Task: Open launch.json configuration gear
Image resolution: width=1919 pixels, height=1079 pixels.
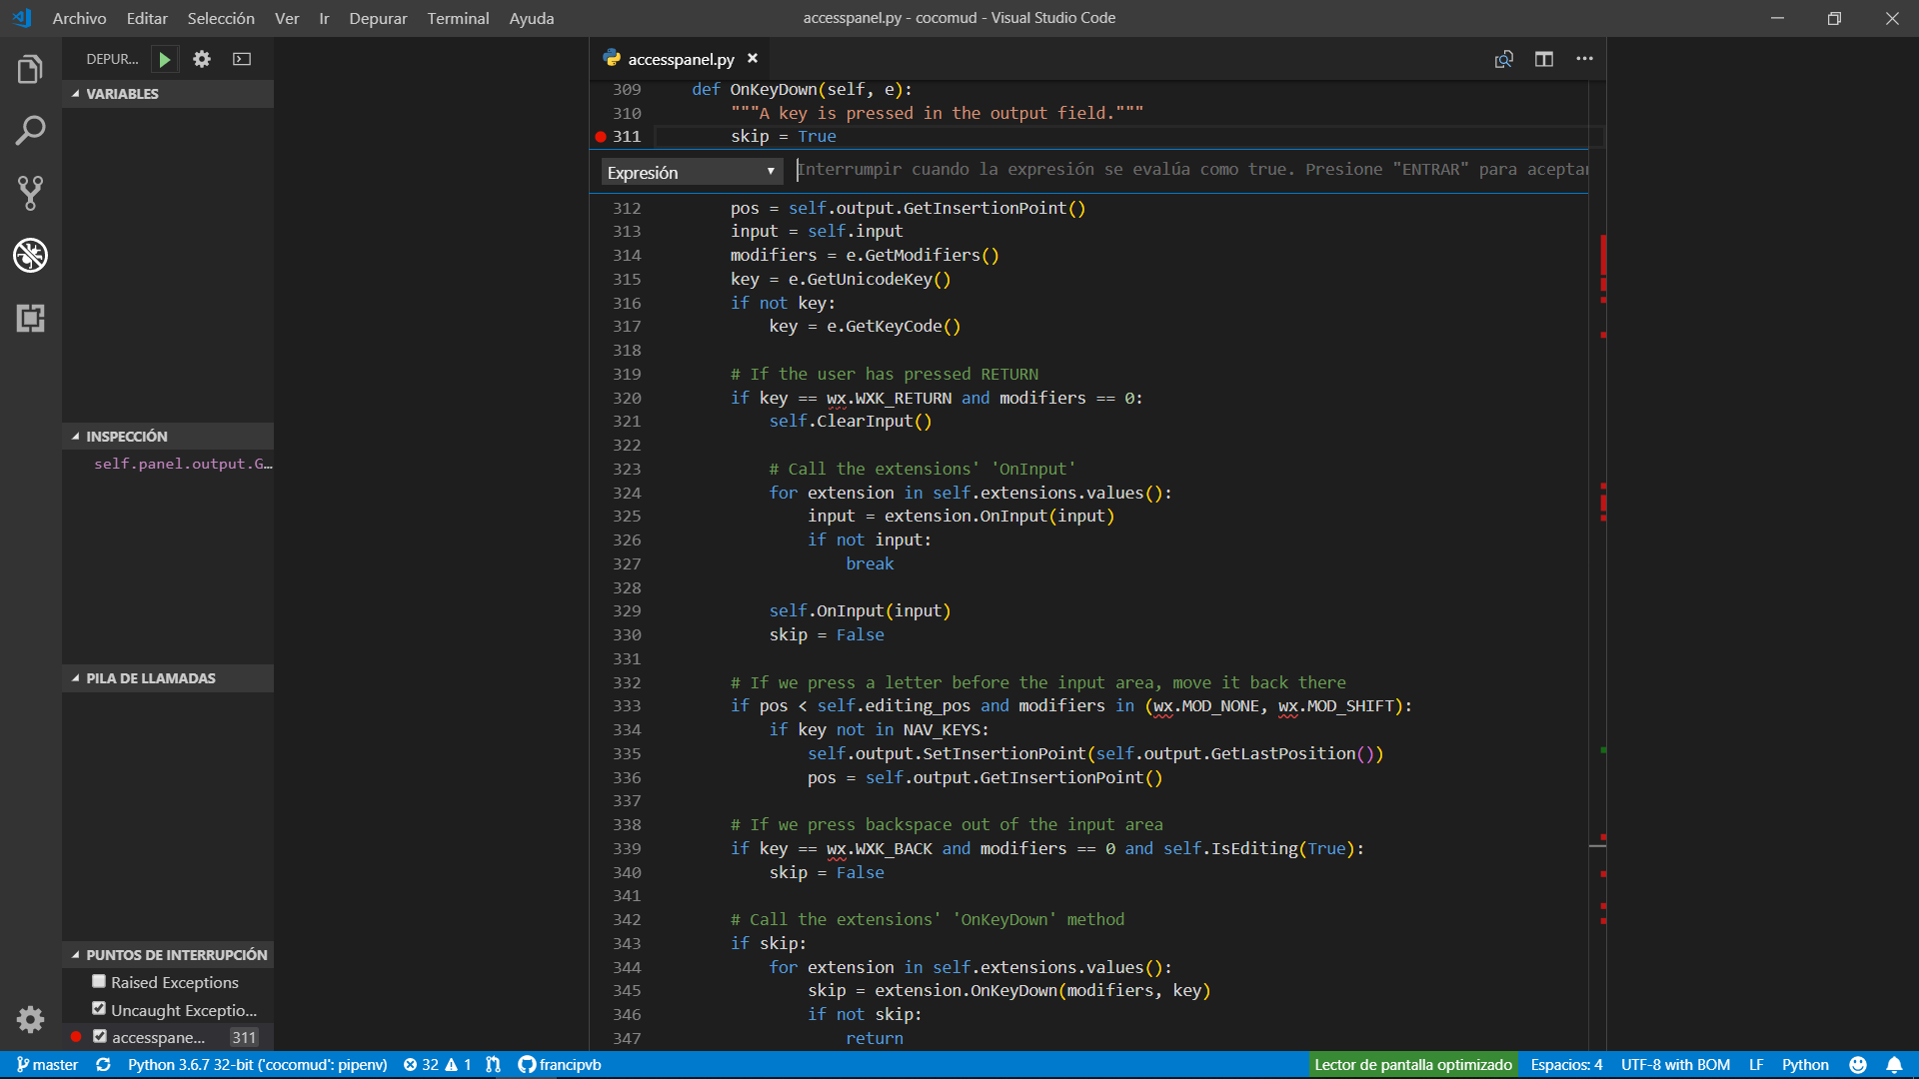Action: [x=202, y=59]
